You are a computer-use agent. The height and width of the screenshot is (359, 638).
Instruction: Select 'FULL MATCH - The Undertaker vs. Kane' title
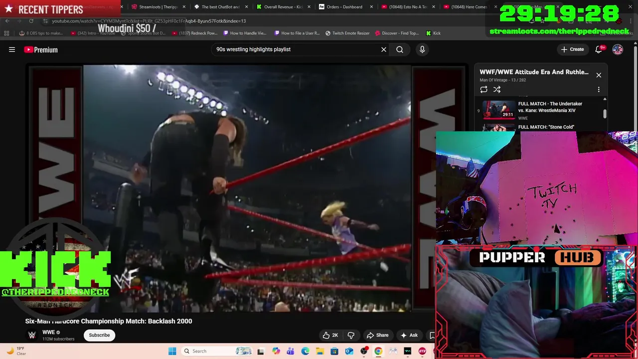click(x=550, y=107)
